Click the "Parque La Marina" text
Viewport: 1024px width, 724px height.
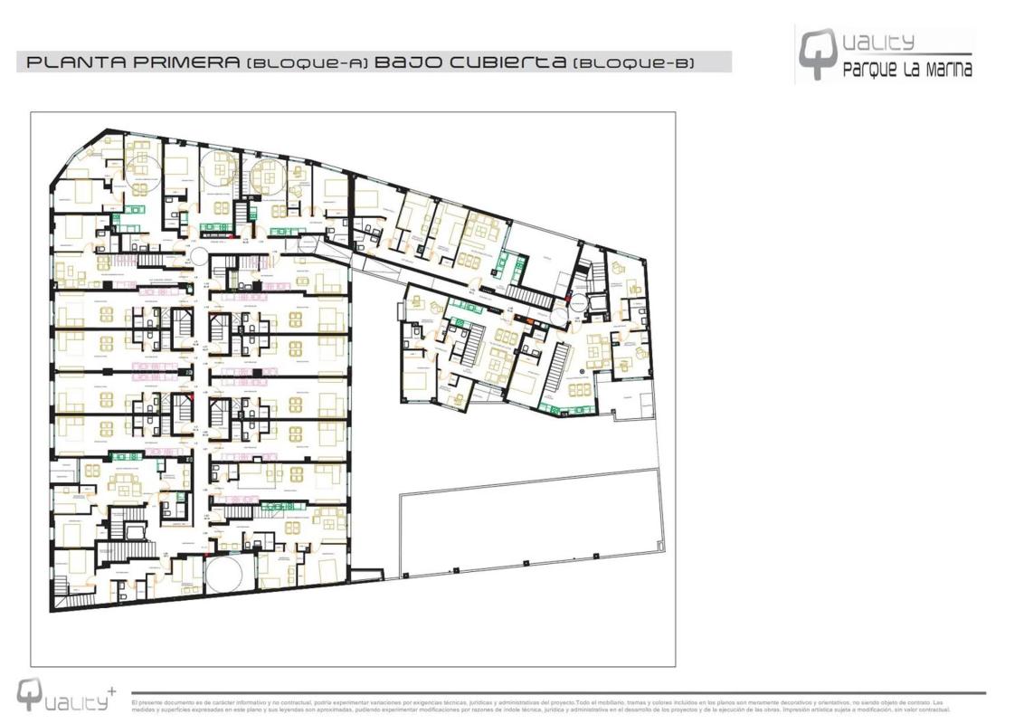tap(906, 71)
